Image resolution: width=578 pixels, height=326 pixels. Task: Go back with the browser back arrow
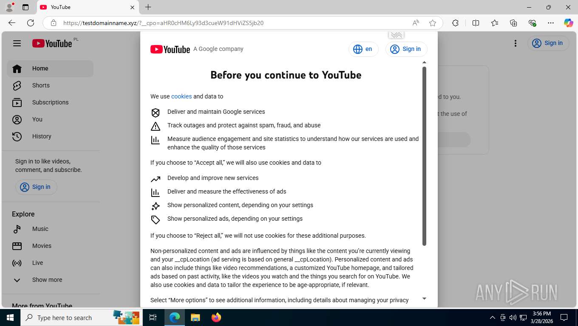pos(12,23)
